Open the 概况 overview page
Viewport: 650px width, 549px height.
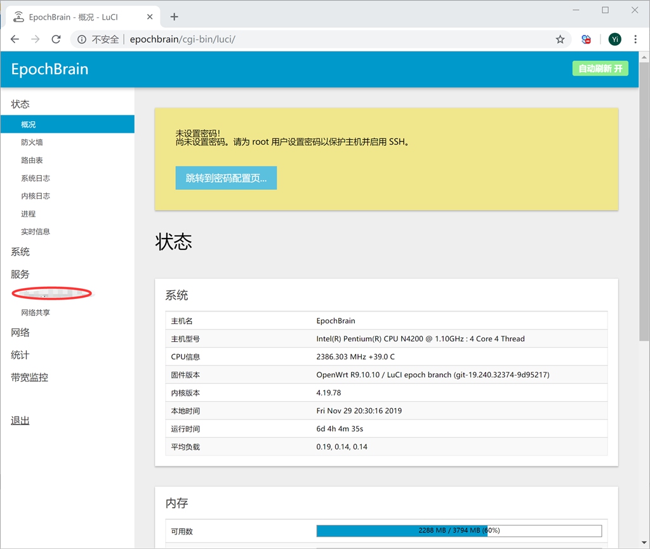pyautogui.click(x=67, y=124)
